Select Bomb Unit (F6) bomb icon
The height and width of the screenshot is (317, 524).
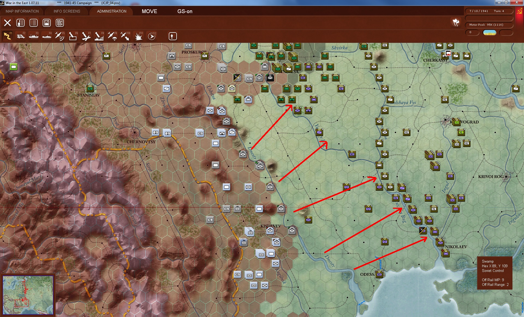(x=73, y=36)
